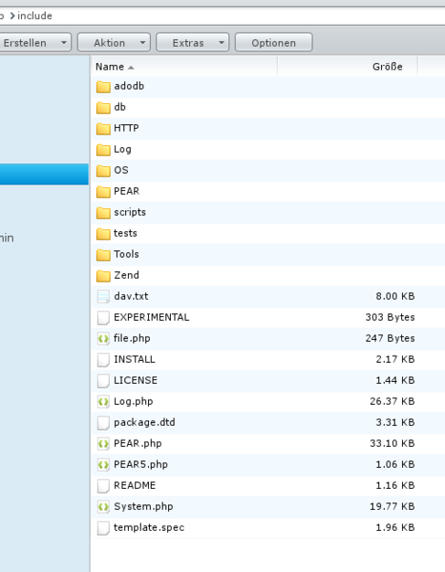Select the Log.php file name
The width and height of the screenshot is (445, 572).
133,402
